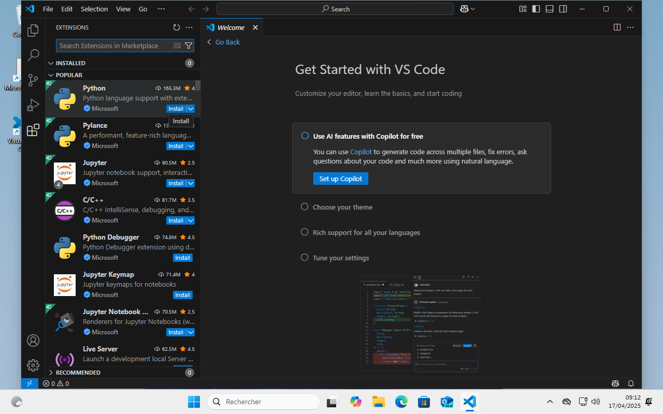Screen dimensions: 663x414
Task: Open Install dropdown arrow for Jupyter extension
Action: tap(191, 183)
